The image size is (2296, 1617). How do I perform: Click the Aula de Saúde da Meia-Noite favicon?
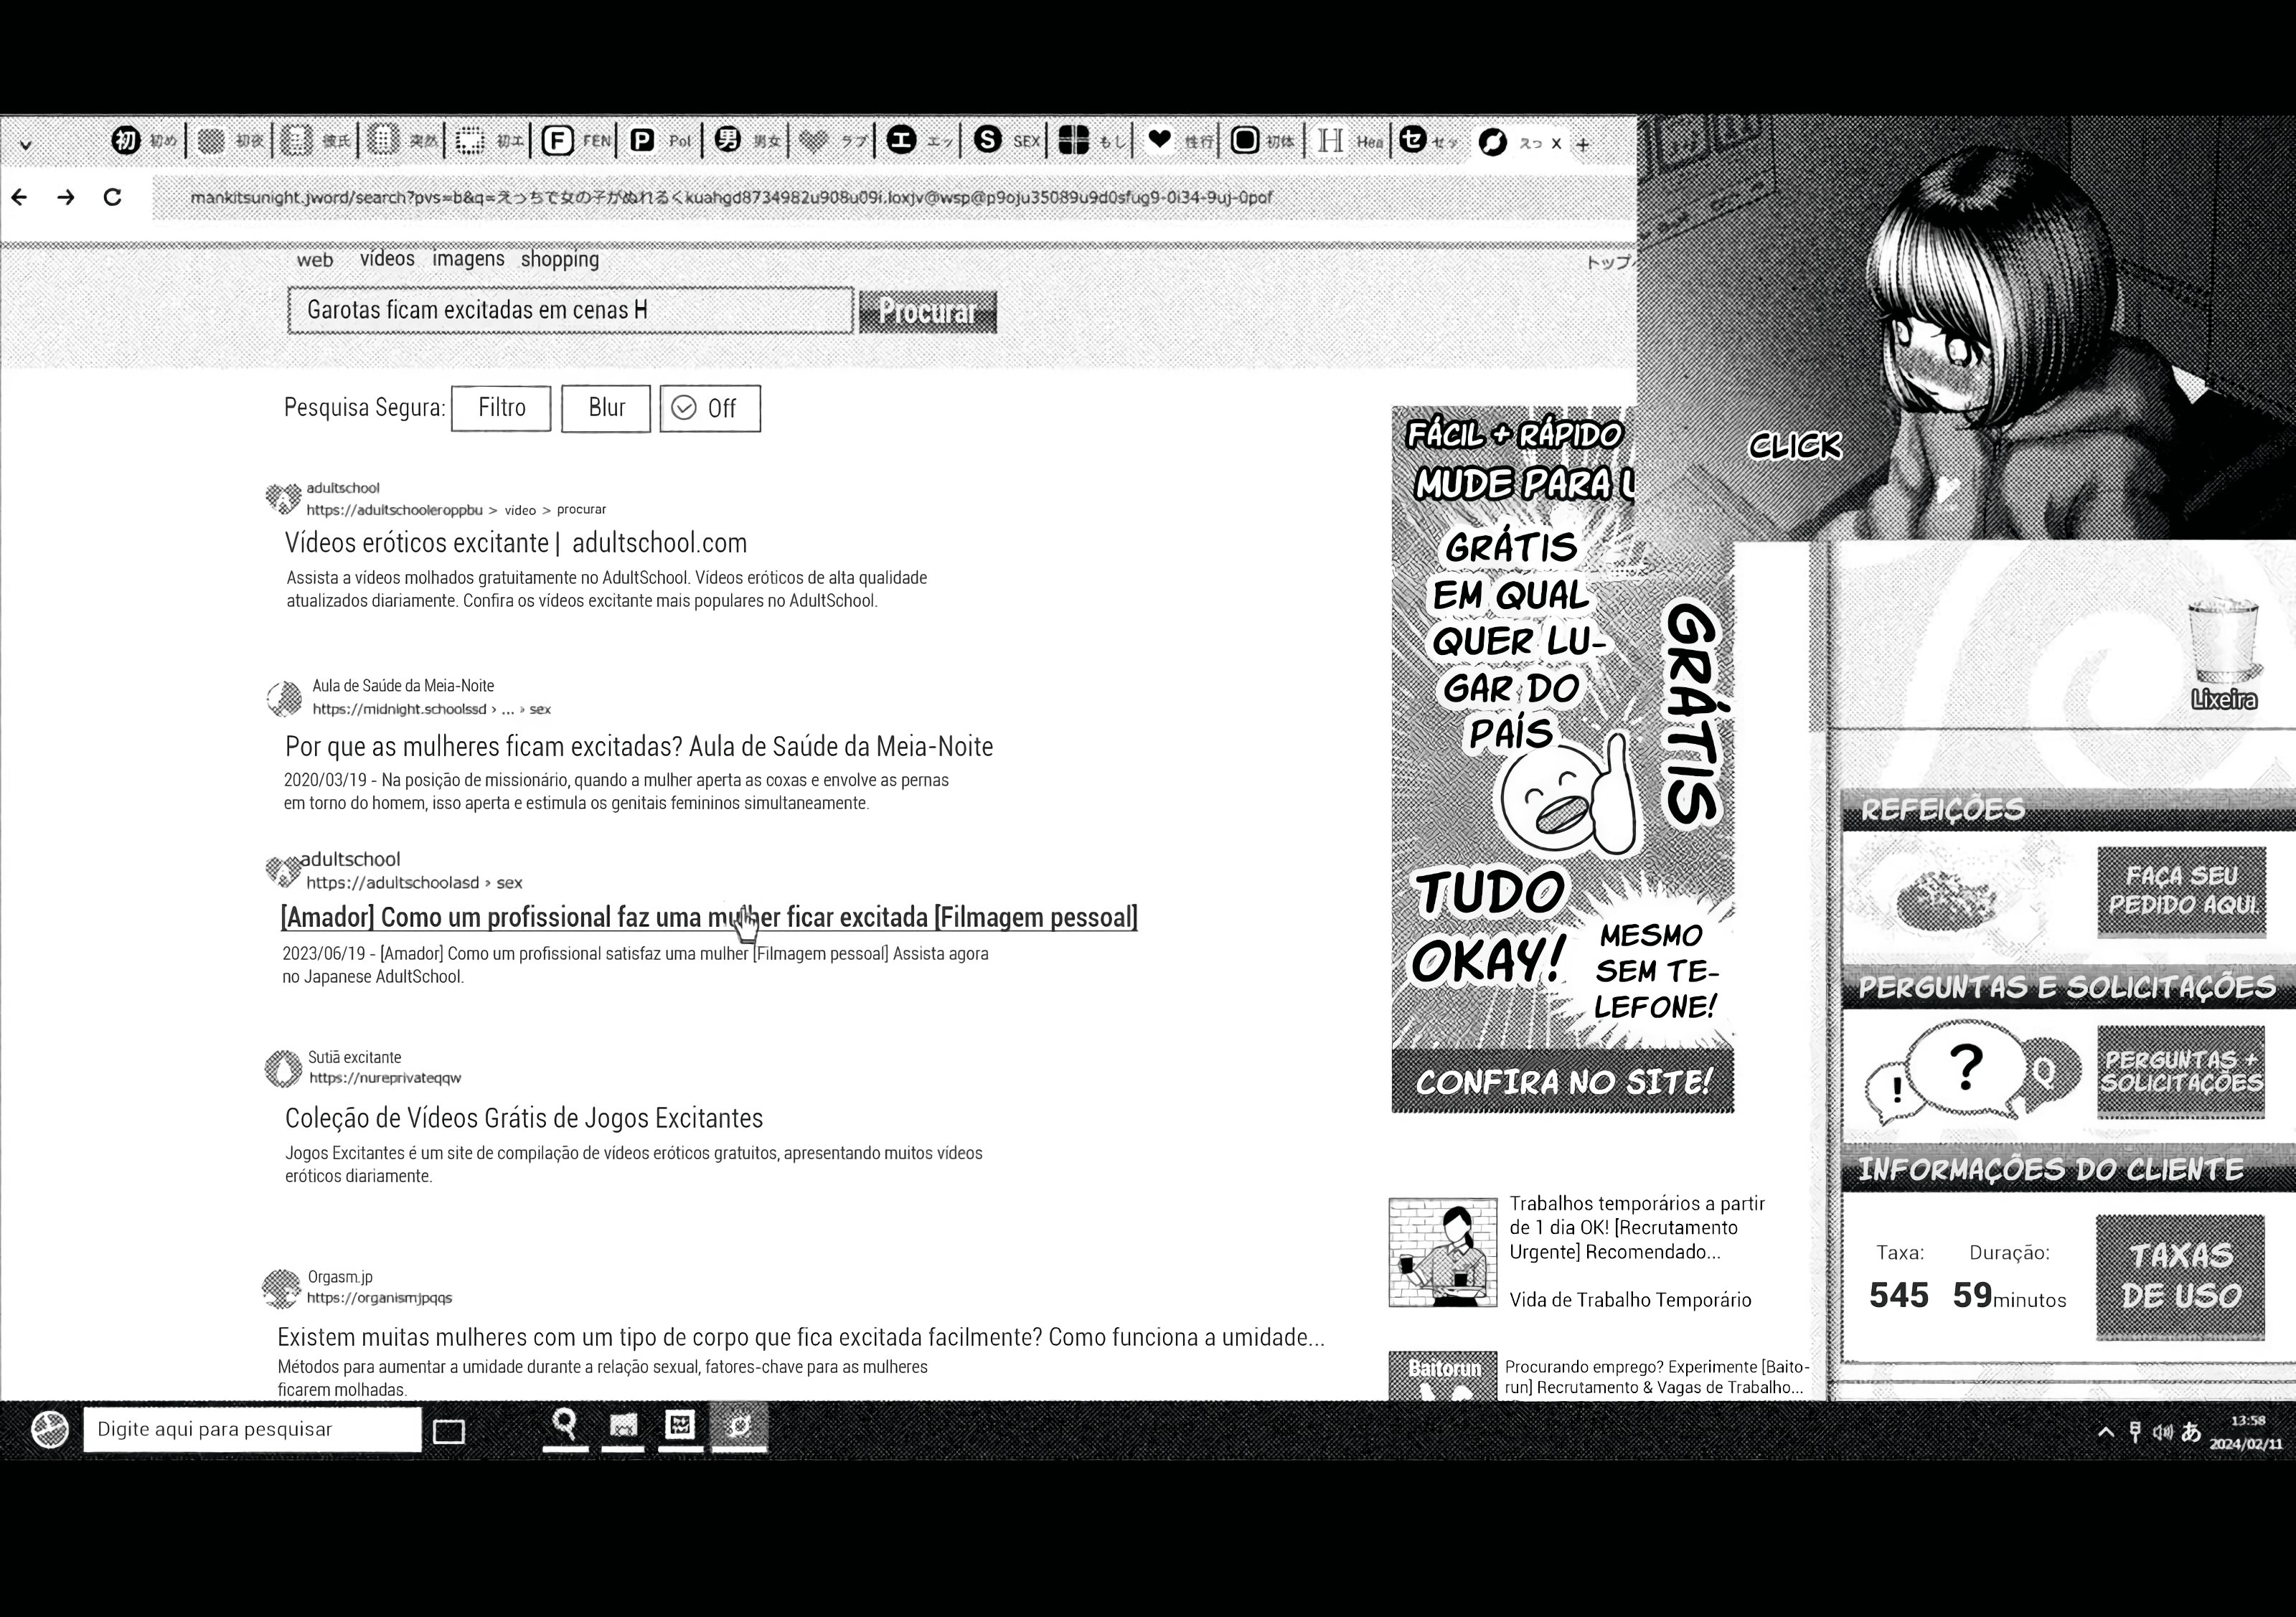(x=284, y=698)
